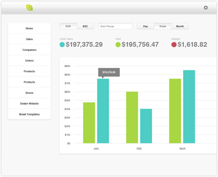Viewport: 218px width, 177px height.
Task: Click the green Paid indicator dot
Action: 118,45
